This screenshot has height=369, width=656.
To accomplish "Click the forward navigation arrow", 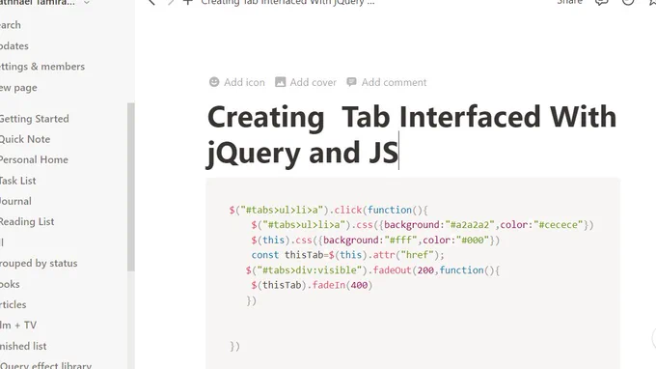I will coord(171,2).
